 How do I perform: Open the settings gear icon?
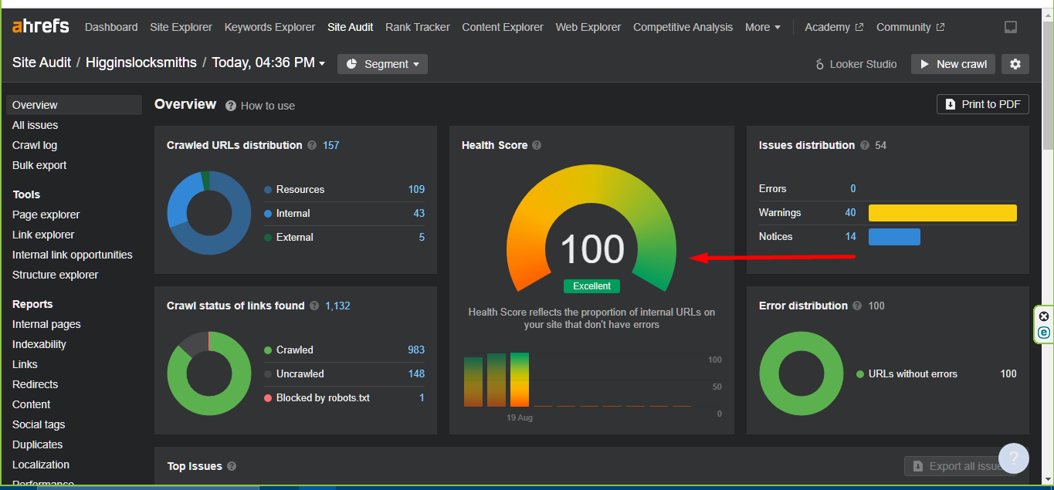pyautogui.click(x=1015, y=64)
